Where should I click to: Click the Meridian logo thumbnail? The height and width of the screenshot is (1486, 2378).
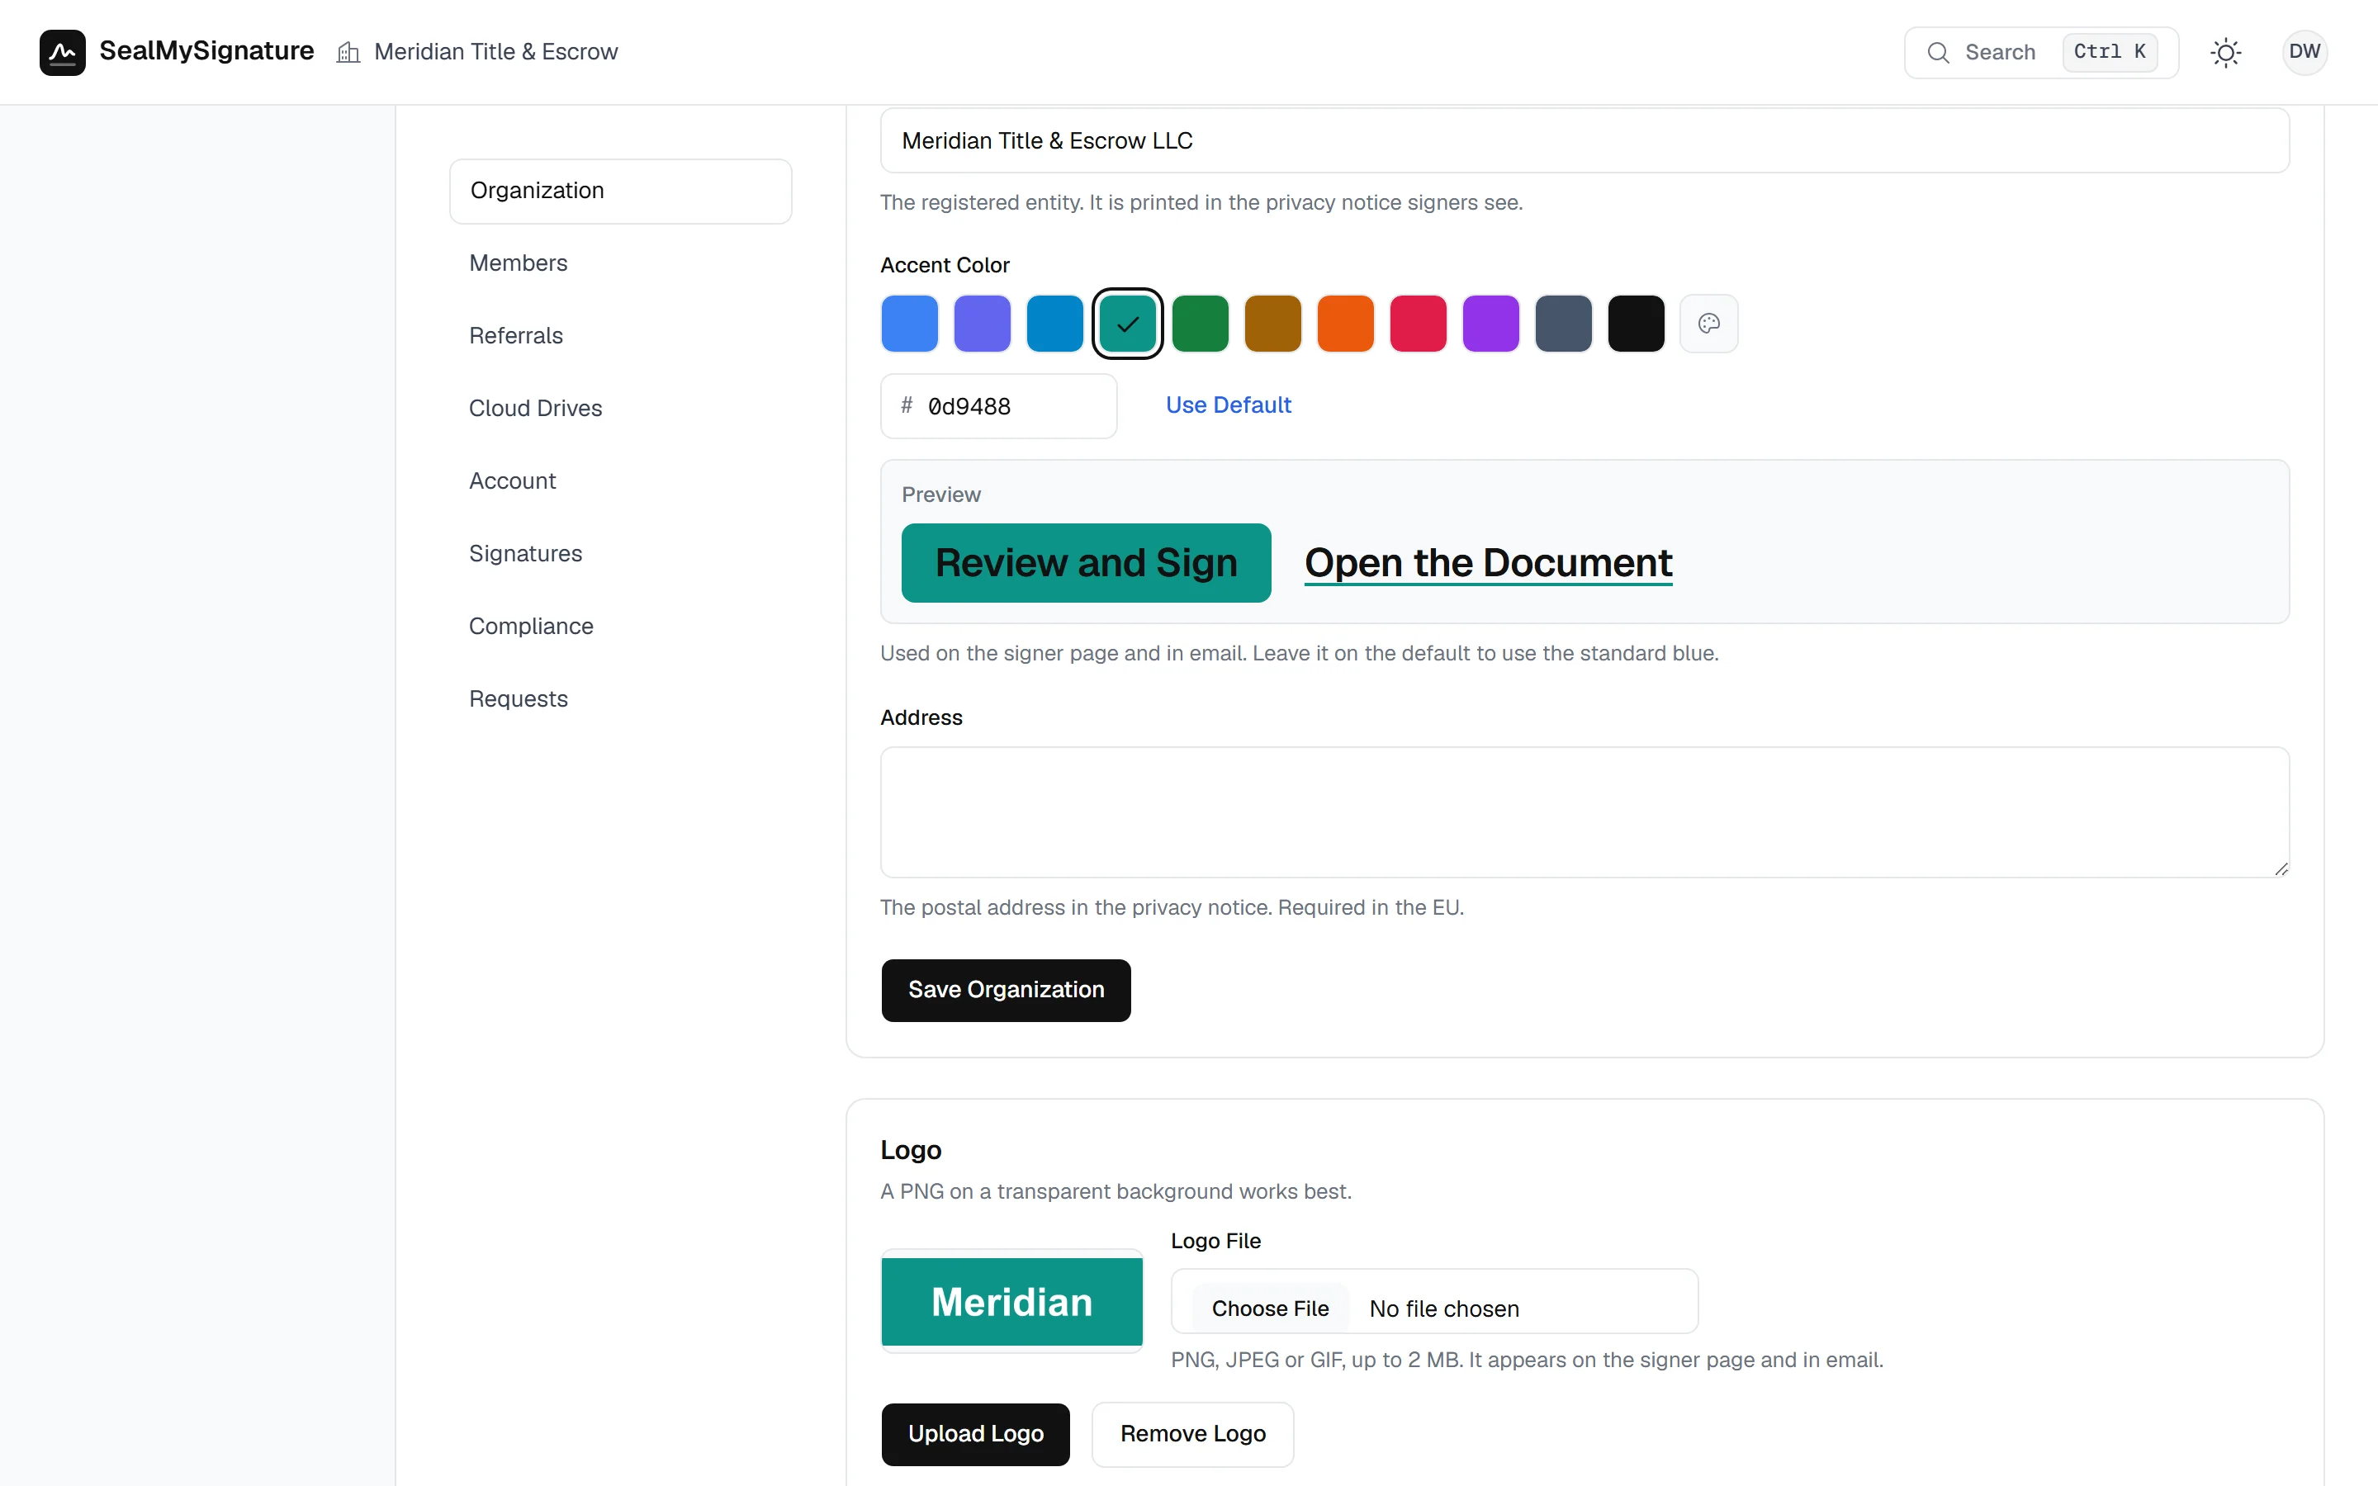1012,1301
